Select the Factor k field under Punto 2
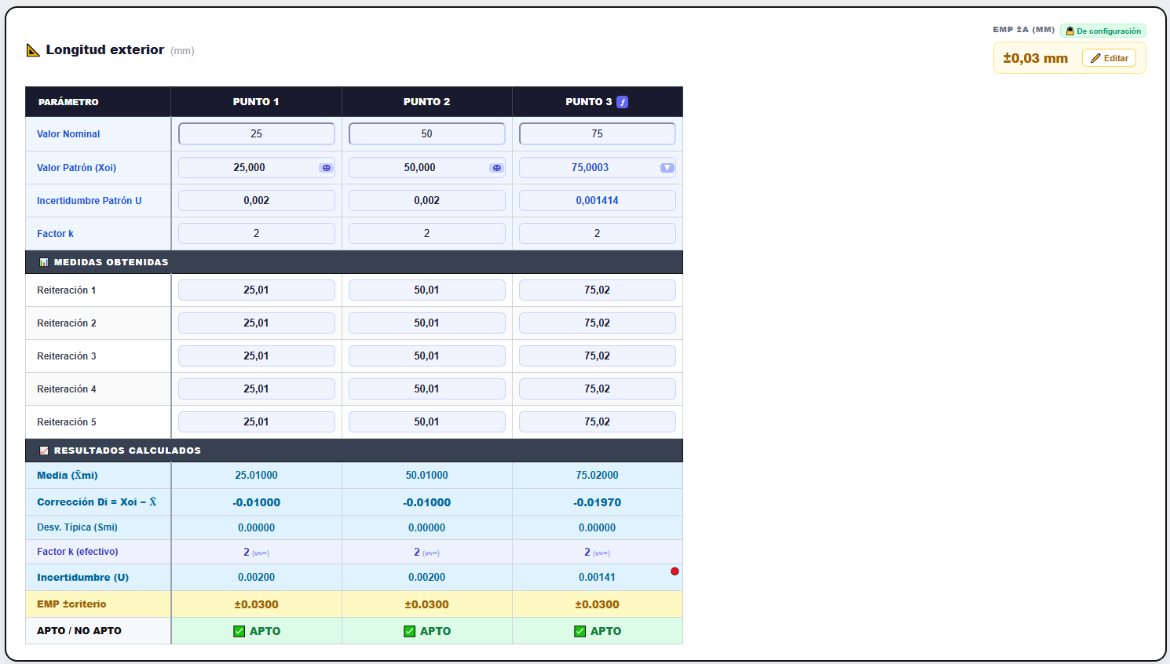 coord(427,234)
